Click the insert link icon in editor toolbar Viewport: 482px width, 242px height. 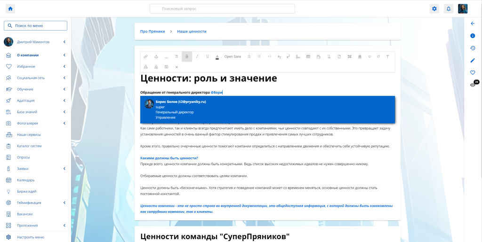click(145, 56)
